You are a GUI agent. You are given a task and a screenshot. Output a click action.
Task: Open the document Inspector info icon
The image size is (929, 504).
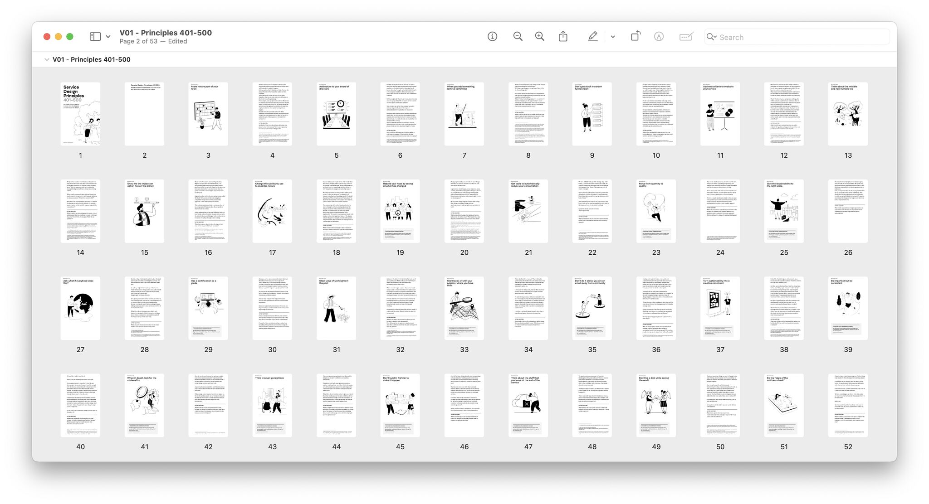[x=492, y=37]
